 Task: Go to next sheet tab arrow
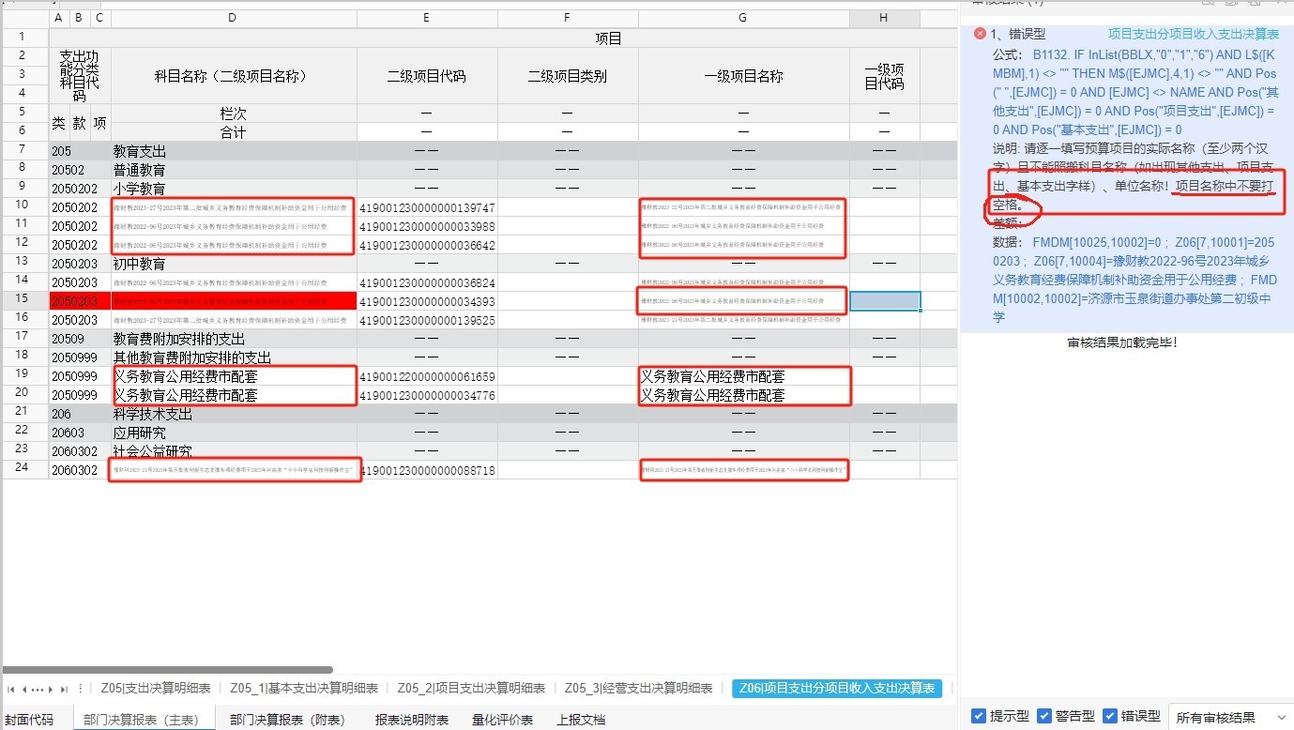tap(52, 689)
